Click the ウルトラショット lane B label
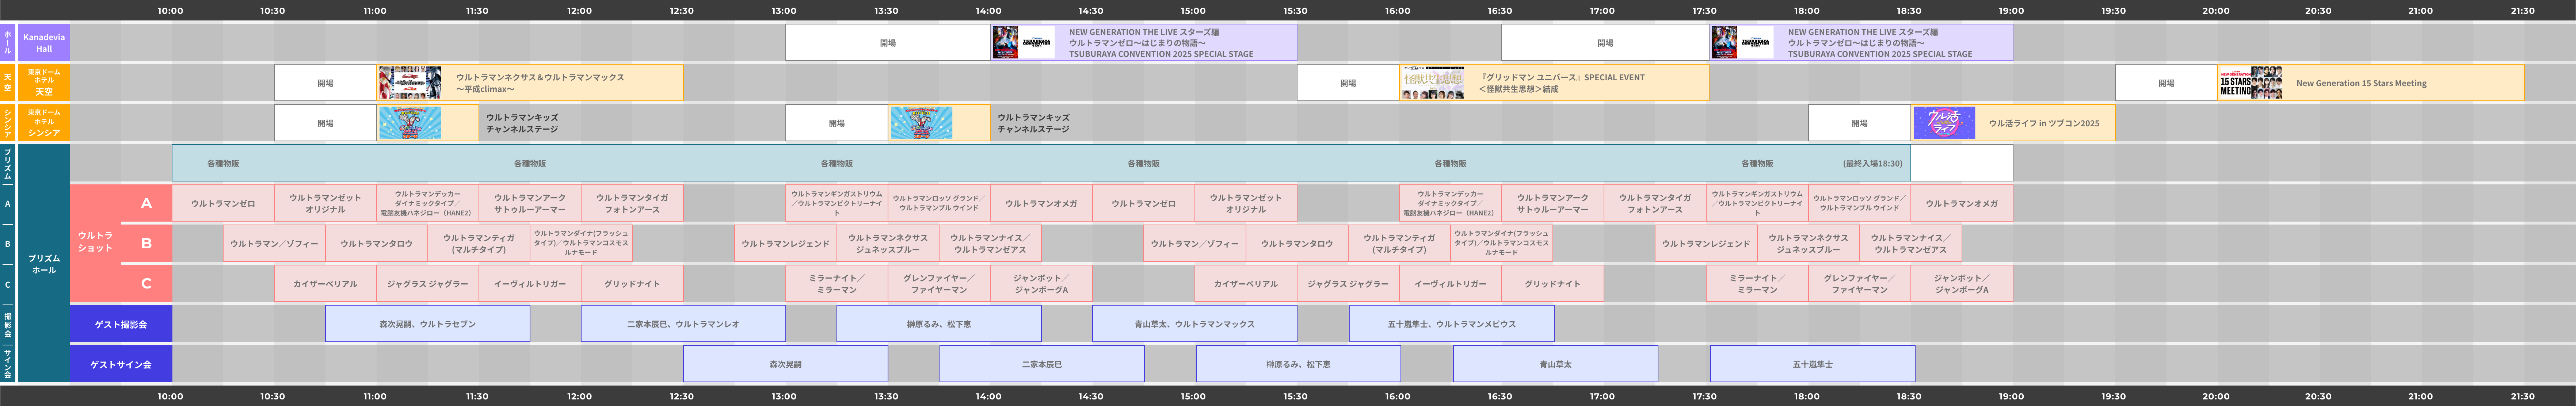The height and width of the screenshot is (406, 2576). click(x=146, y=243)
